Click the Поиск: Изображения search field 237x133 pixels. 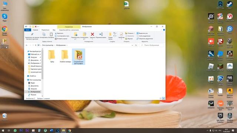[151, 45]
